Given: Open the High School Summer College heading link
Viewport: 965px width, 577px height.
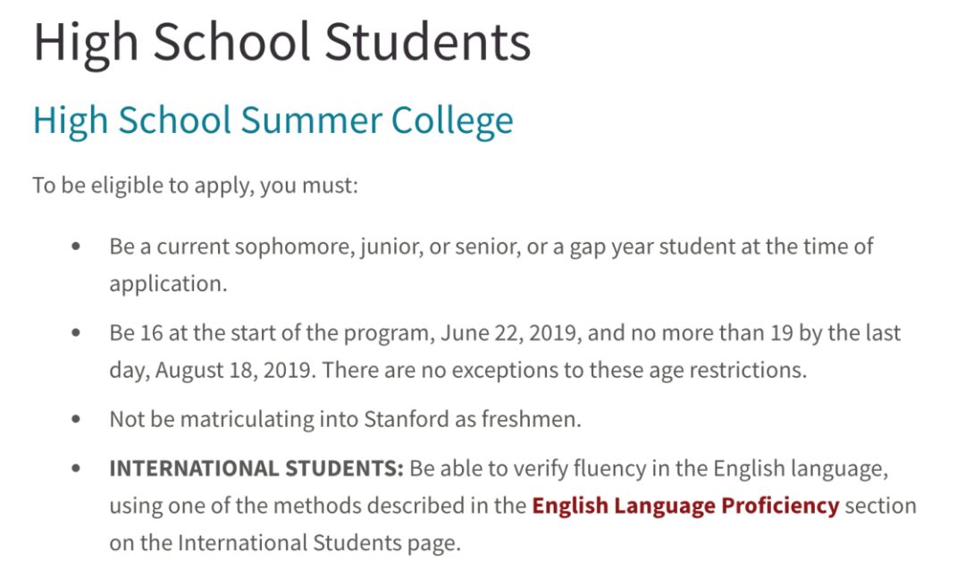Looking at the screenshot, I should point(273,121).
